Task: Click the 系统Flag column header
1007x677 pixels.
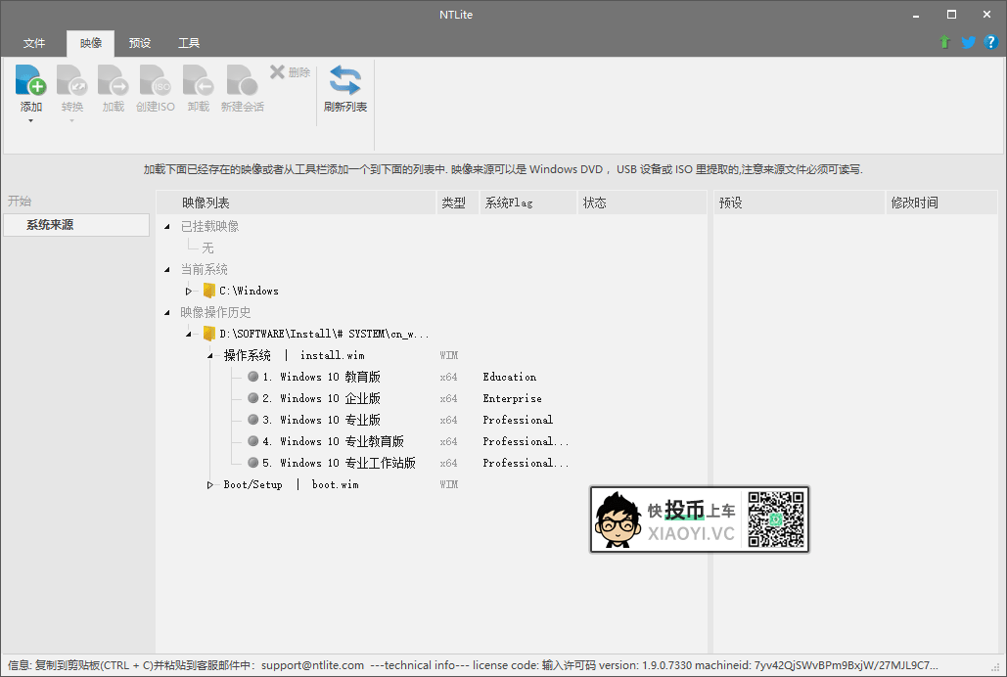Action: [x=527, y=203]
